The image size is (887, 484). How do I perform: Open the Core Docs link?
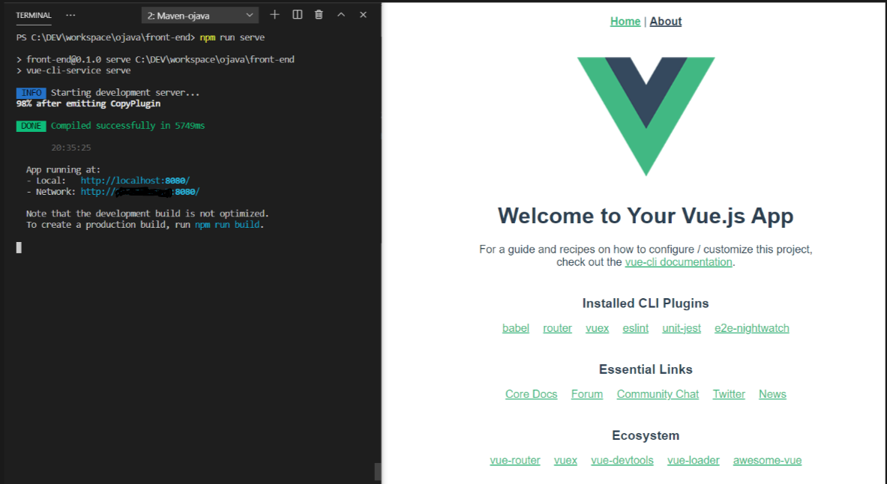coord(531,394)
